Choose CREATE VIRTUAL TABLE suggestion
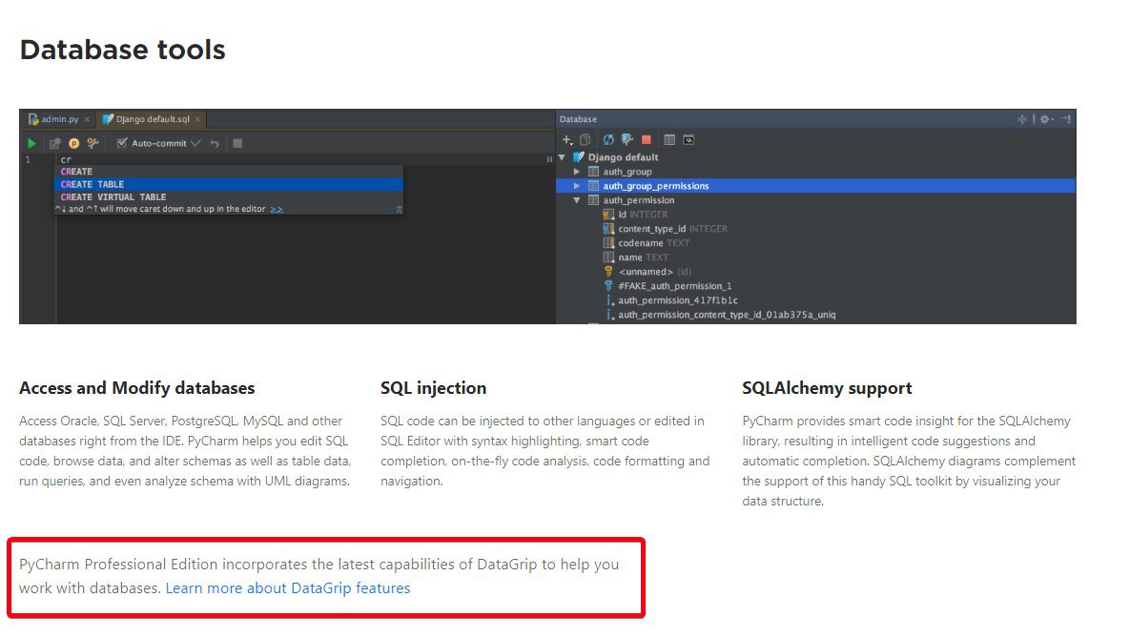Image resolution: width=1130 pixels, height=638 pixels. coord(229,196)
